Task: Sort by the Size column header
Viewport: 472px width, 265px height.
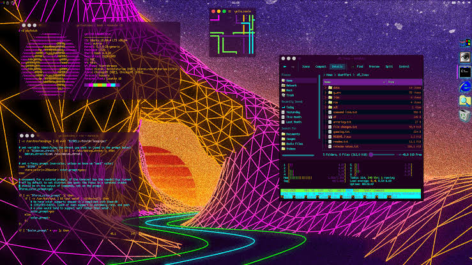Action: [x=404, y=82]
